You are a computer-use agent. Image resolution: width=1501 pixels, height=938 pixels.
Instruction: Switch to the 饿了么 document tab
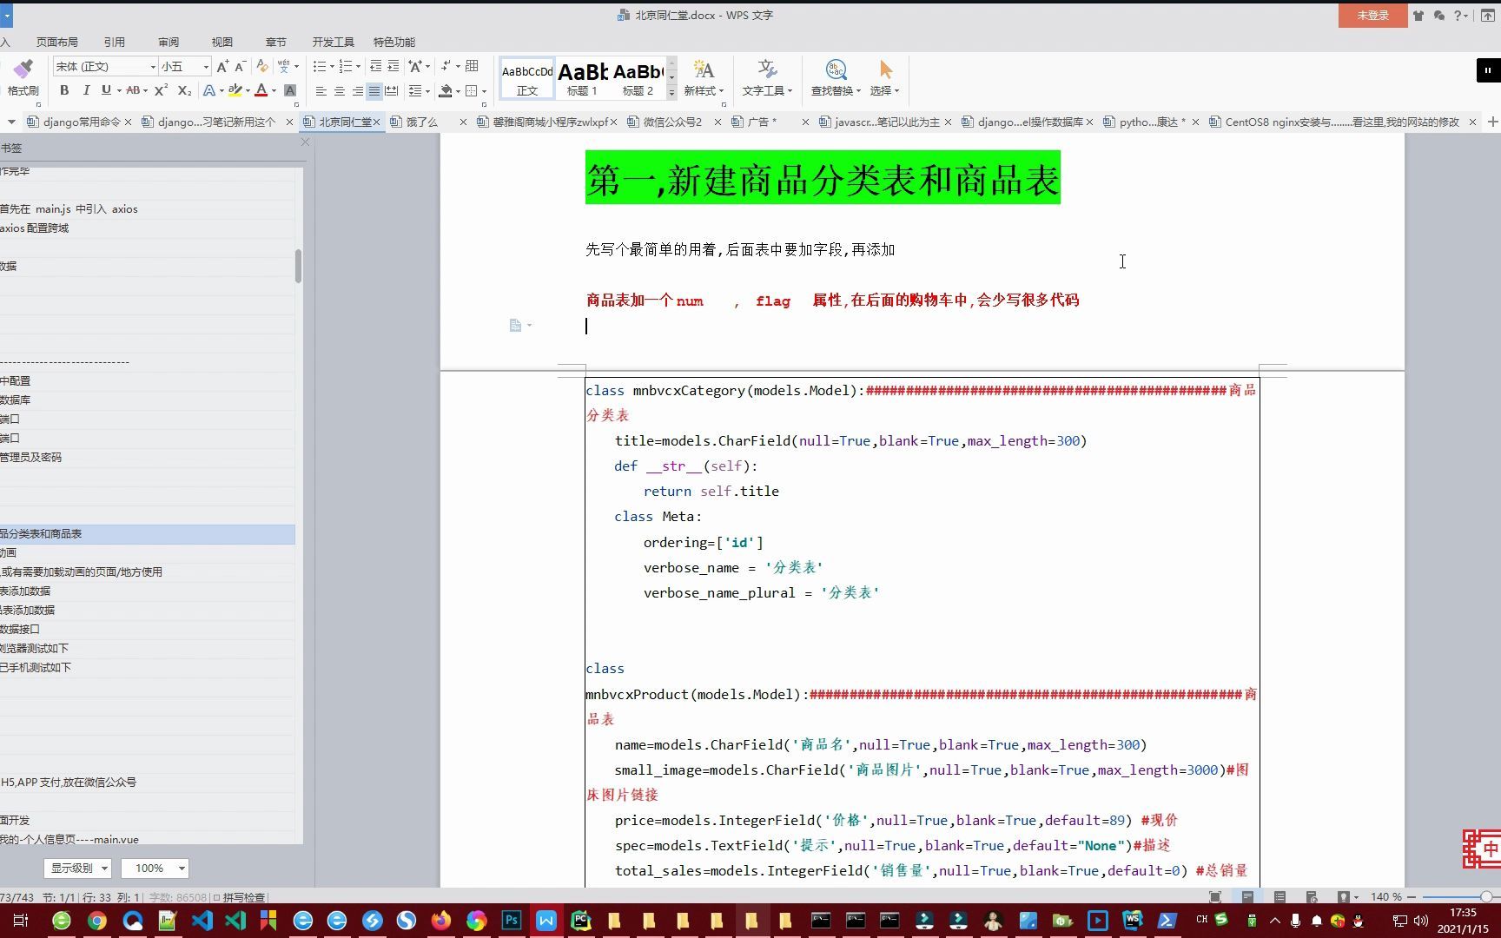point(423,122)
